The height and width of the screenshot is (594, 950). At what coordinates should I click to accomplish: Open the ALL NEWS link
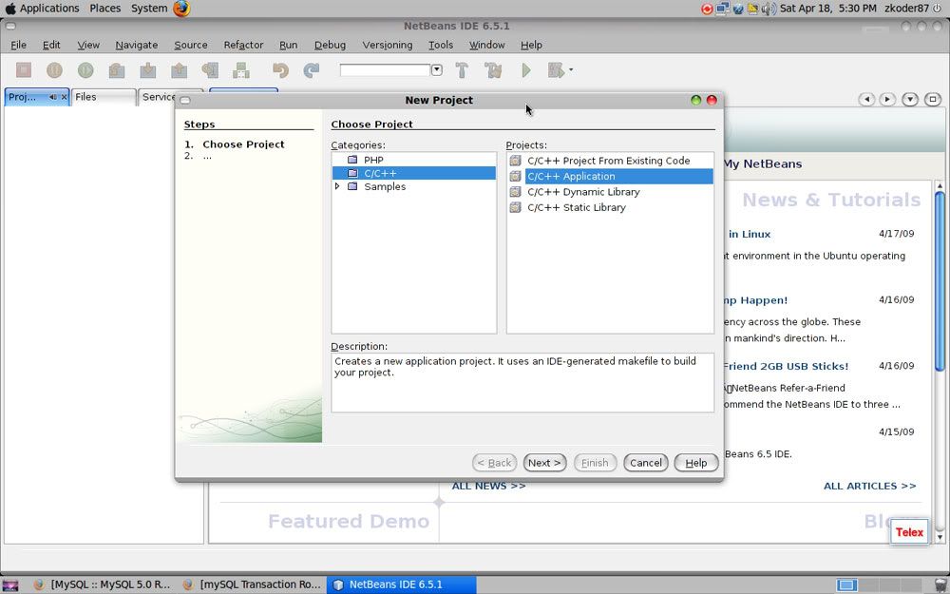pos(488,486)
